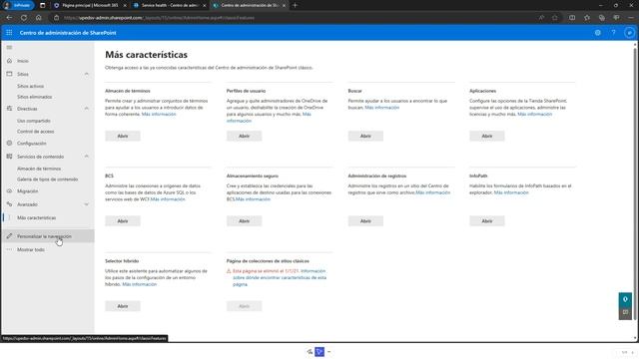Viewport: 639px width, 359px height.
Task: Open Más información link under InfoPath
Action: [511, 192]
